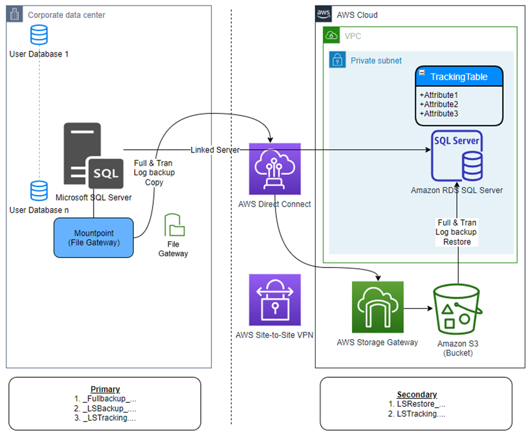Click the Linked Server connection label

tap(216, 149)
